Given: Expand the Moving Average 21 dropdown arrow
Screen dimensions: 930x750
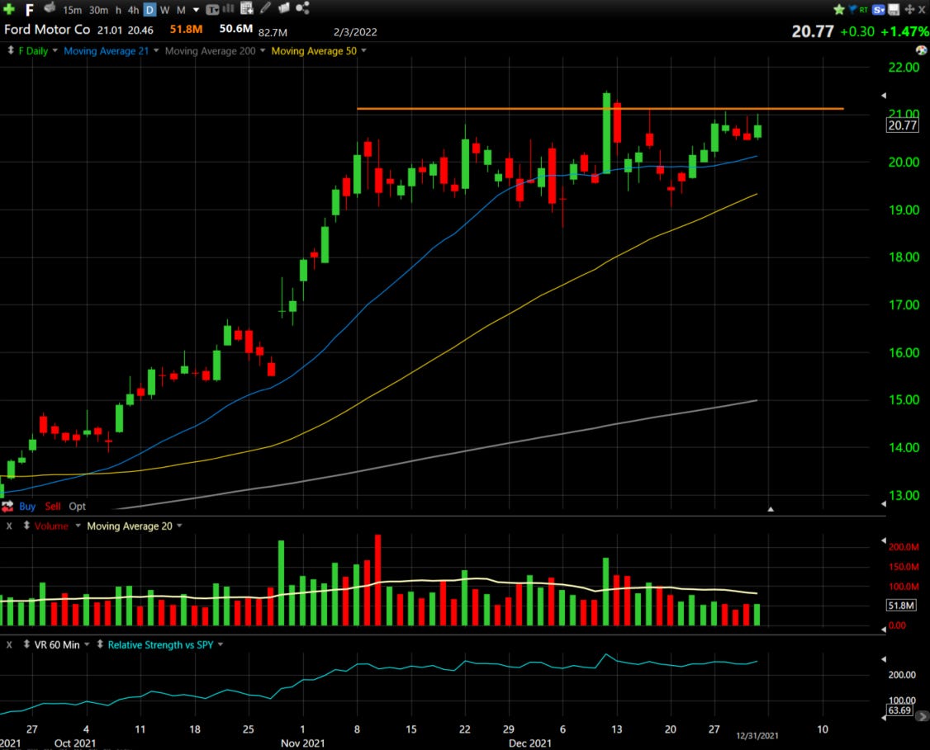Looking at the screenshot, I should [x=156, y=50].
